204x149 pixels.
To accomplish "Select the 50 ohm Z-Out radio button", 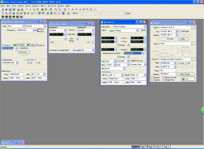I will (37, 63).
